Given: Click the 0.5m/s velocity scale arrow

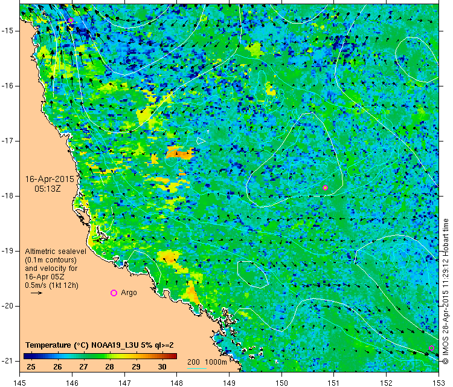Looking at the screenshot, I should click(37, 293).
